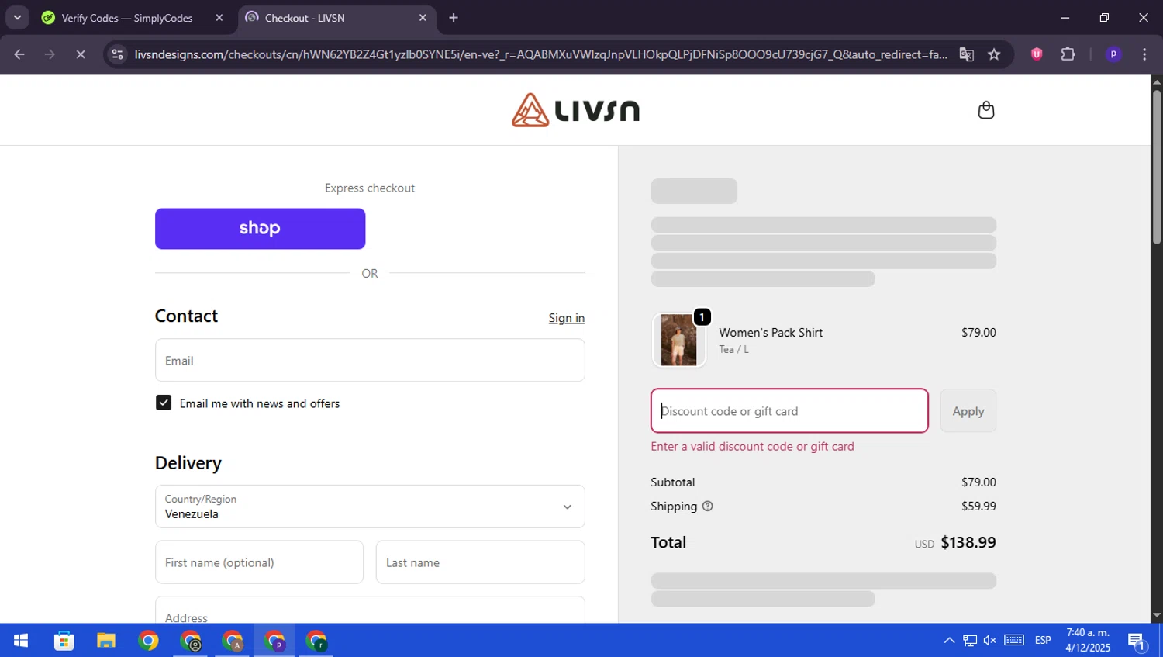1163x657 pixels.
Task: Click the Shipping $59.99 amount
Action: coord(978,506)
